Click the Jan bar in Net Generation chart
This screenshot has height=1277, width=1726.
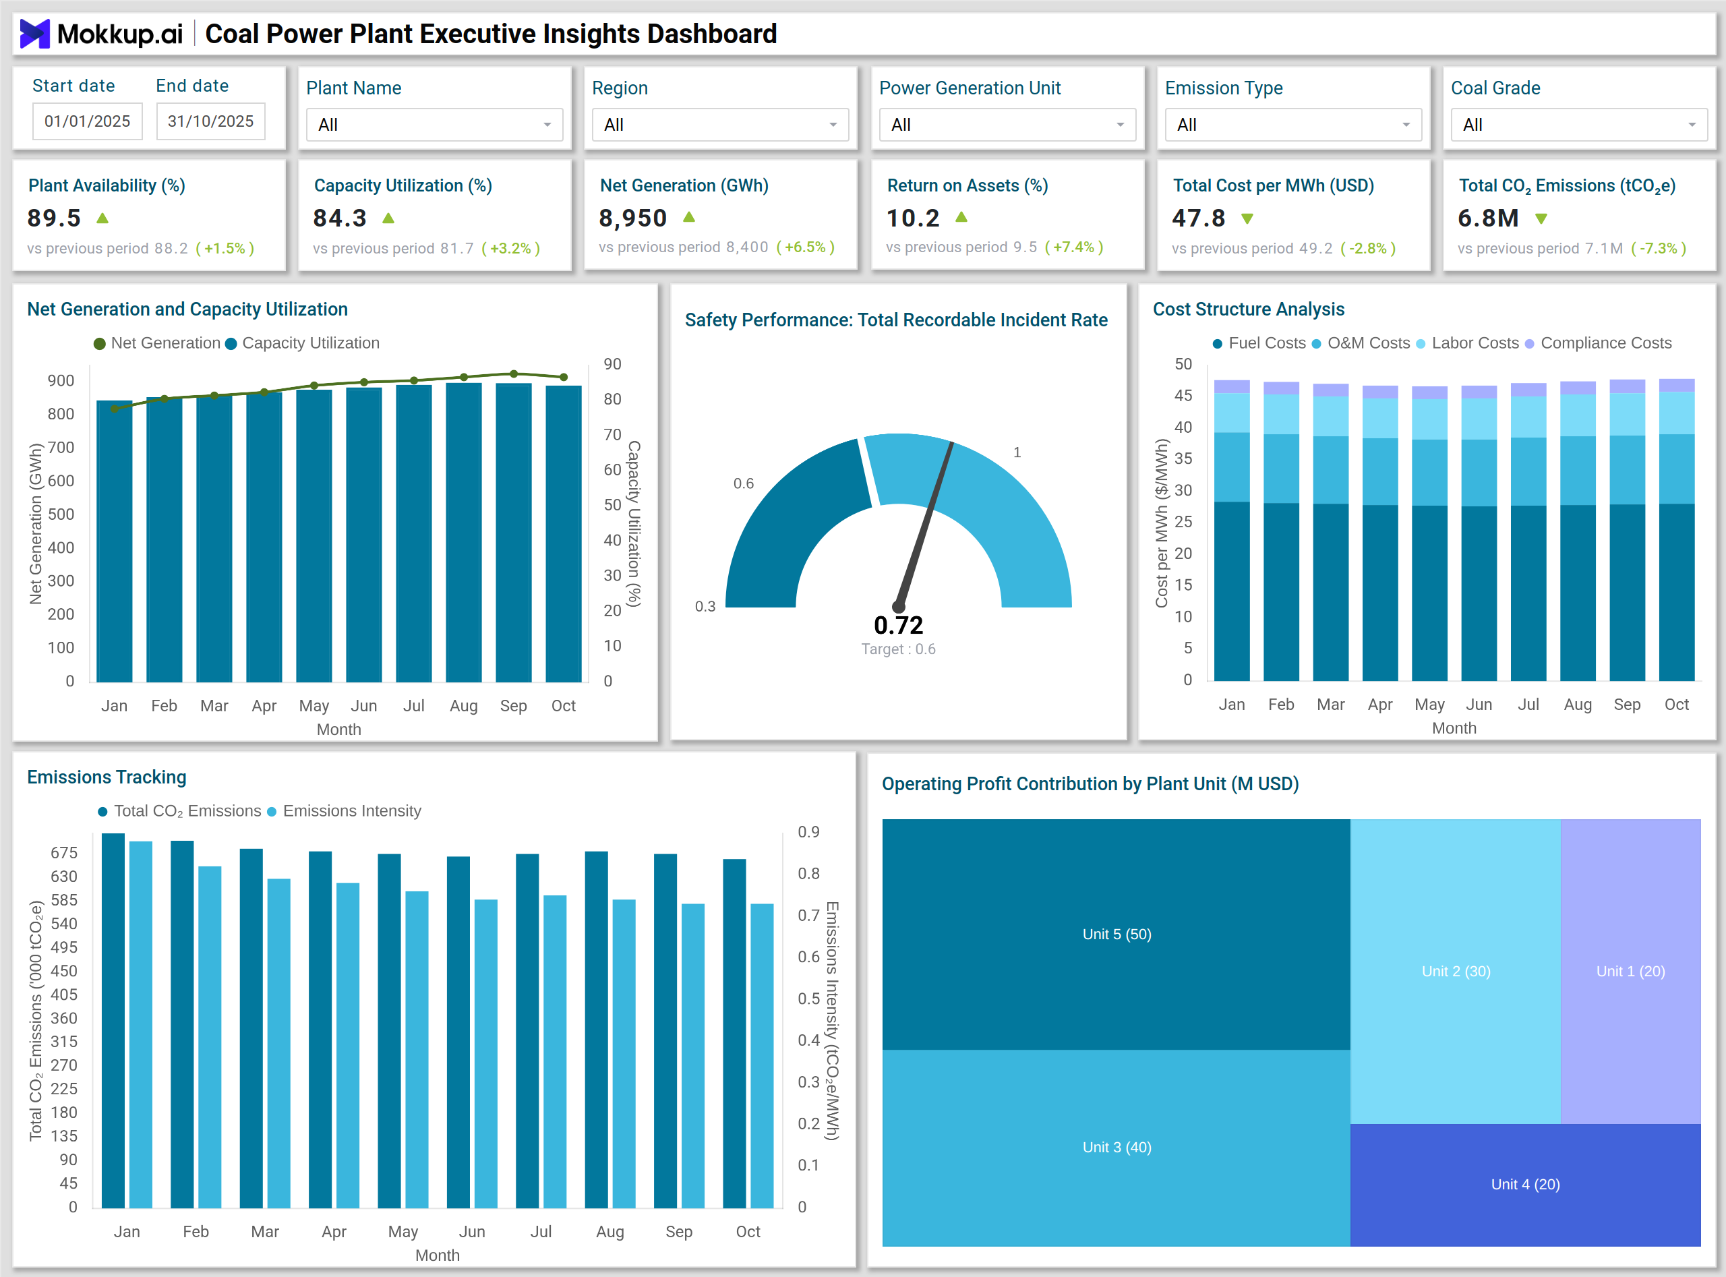pos(115,541)
